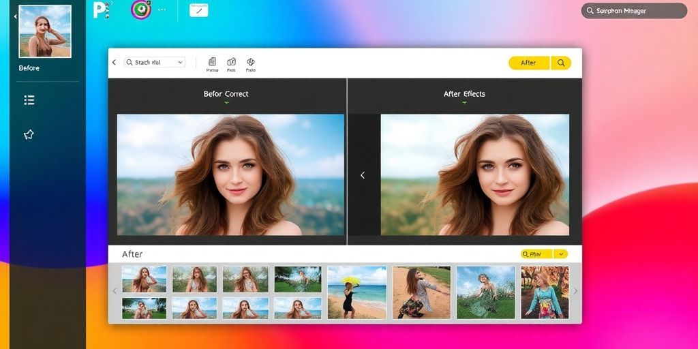The height and width of the screenshot is (349, 698).
Task: Click the left chevron beside the after photo
Action: click(363, 175)
